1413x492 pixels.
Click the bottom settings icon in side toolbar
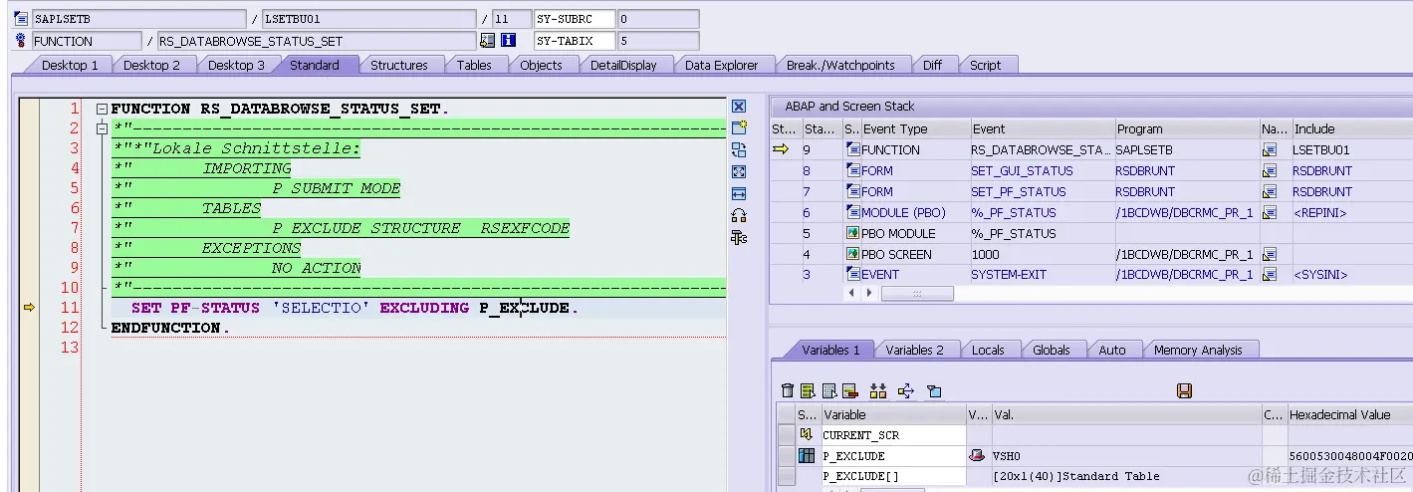pos(739,237)
